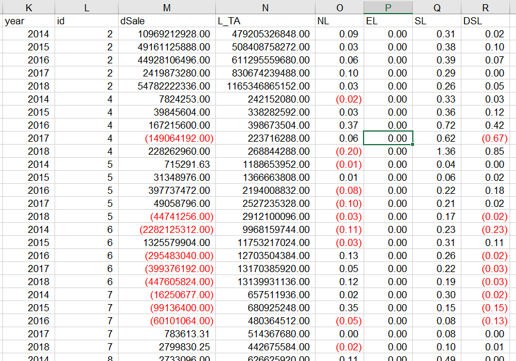
Task: Select dSale cell 31348976.00
Action: 167,177
